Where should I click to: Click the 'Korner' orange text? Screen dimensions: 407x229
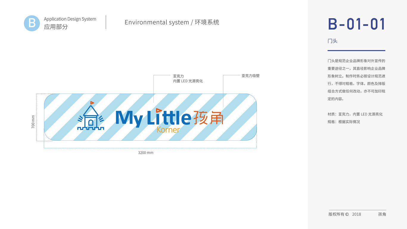[168, 130]
